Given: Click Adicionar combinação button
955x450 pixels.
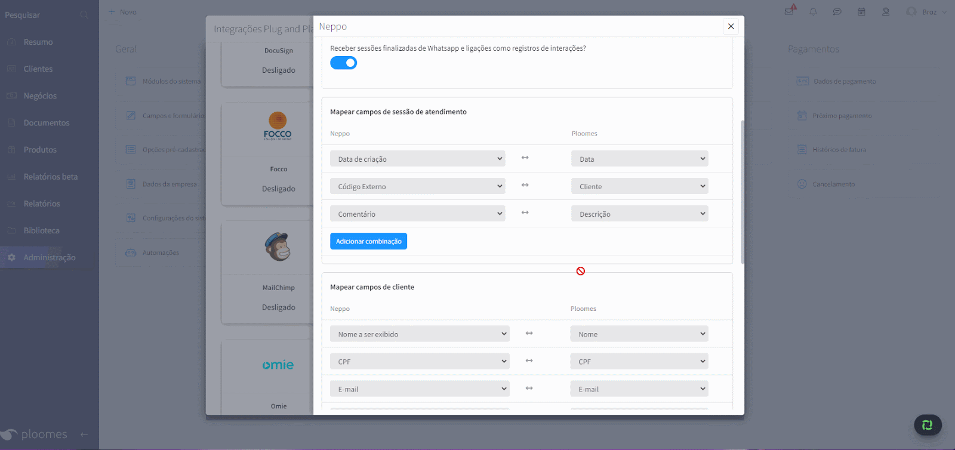Looking at the screenshot, I should [x=368, y=241].
